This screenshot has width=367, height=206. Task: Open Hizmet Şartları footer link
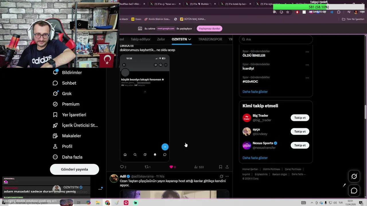click(250, 169)
